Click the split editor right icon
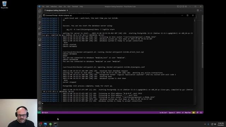This screenshot has height=127, width=226. tap(198, 10)
